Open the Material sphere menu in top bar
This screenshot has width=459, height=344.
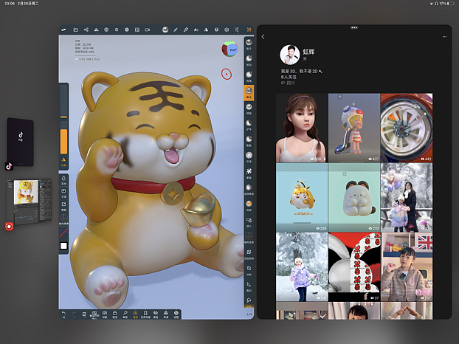click(x=106, y=30)
